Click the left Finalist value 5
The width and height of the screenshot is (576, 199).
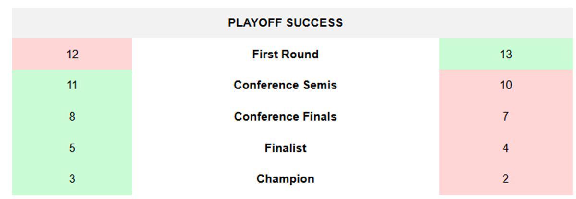[72, 148]
